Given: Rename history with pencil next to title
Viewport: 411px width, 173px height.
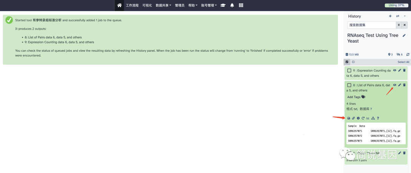Looking at the screenshot, I should click(404, 35).
